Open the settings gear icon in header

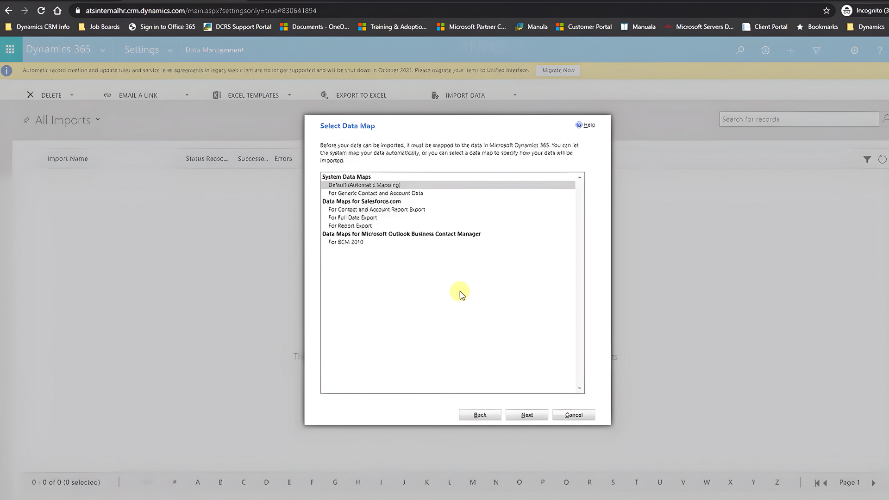pyautogui.click(x=855, y=50)
